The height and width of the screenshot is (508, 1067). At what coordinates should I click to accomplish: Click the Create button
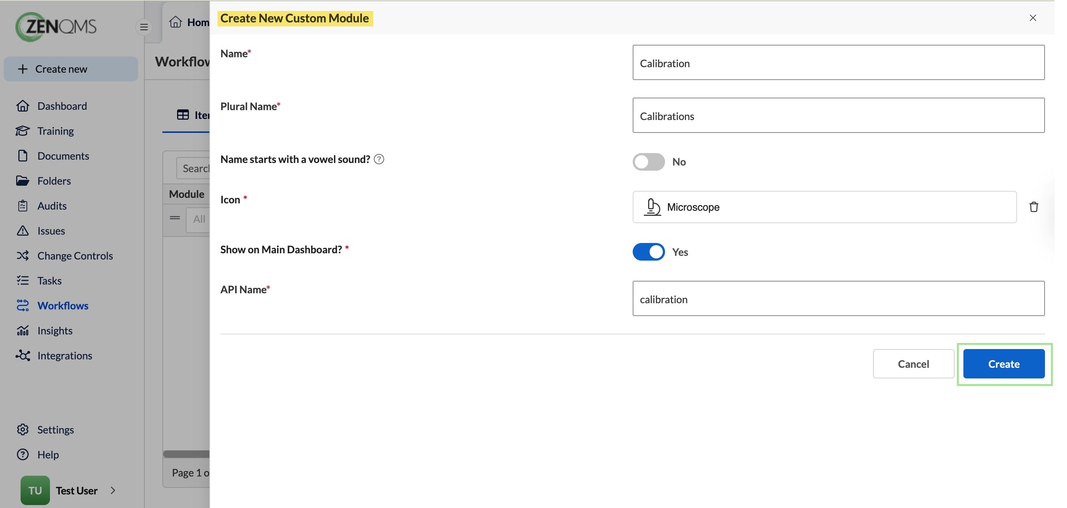point(1004,364)
